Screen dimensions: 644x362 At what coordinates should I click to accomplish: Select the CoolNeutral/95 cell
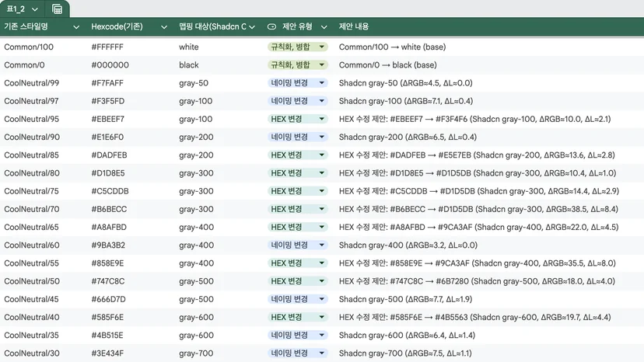(32, 120)
